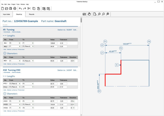Open the From dropdown for row #5L1

click(x=15, y=43)
